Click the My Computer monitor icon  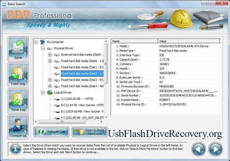[43, 42]
